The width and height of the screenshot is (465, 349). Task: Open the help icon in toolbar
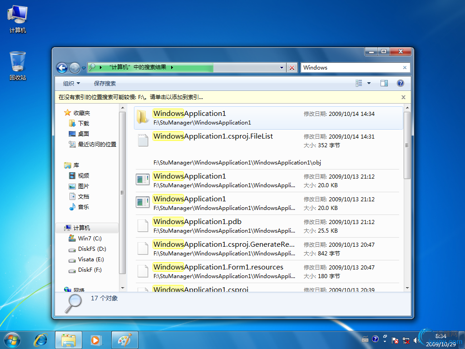(401, 83)
